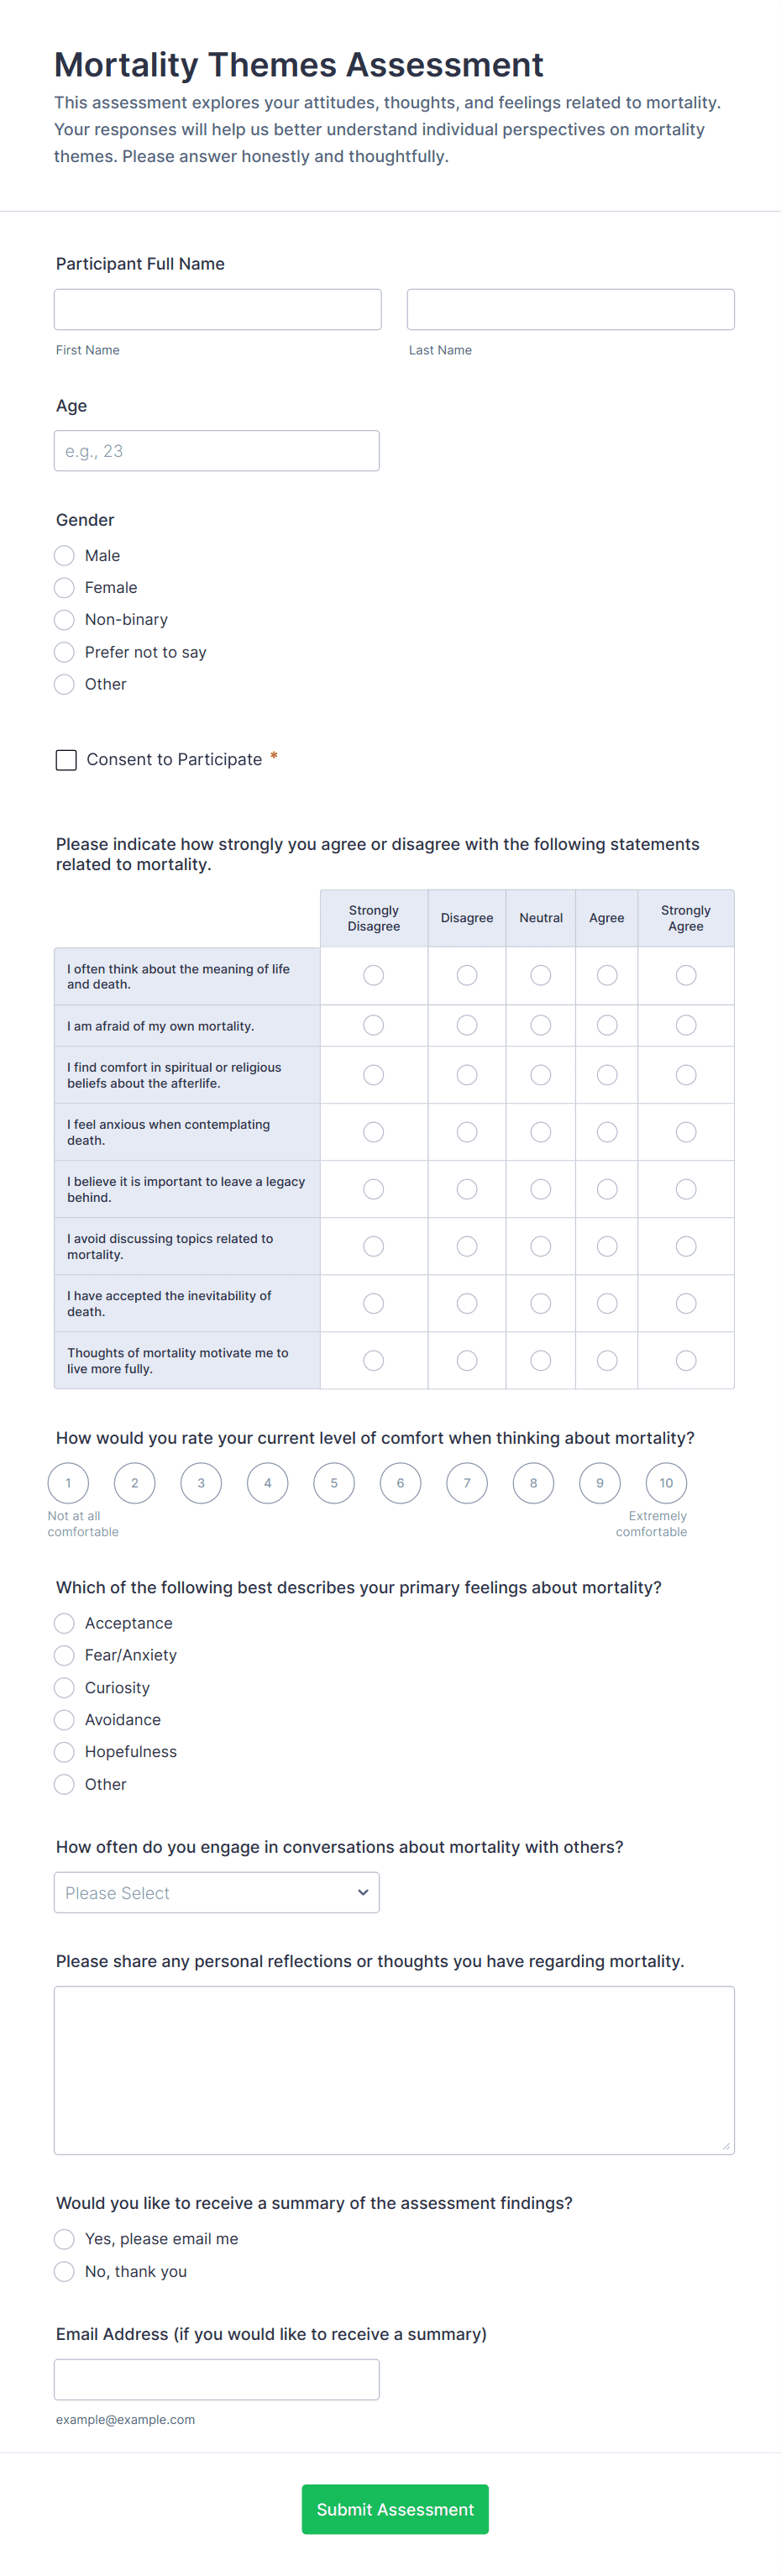Pick comfort rating 5 on scale
This screenshot has height=2576, width=781.
(334, 1483)
